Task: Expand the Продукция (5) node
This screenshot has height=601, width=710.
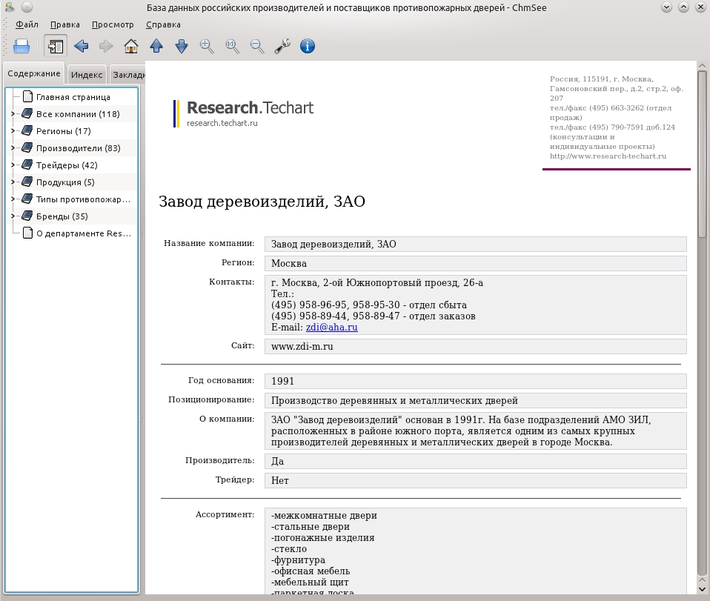Action: (13, 182)
